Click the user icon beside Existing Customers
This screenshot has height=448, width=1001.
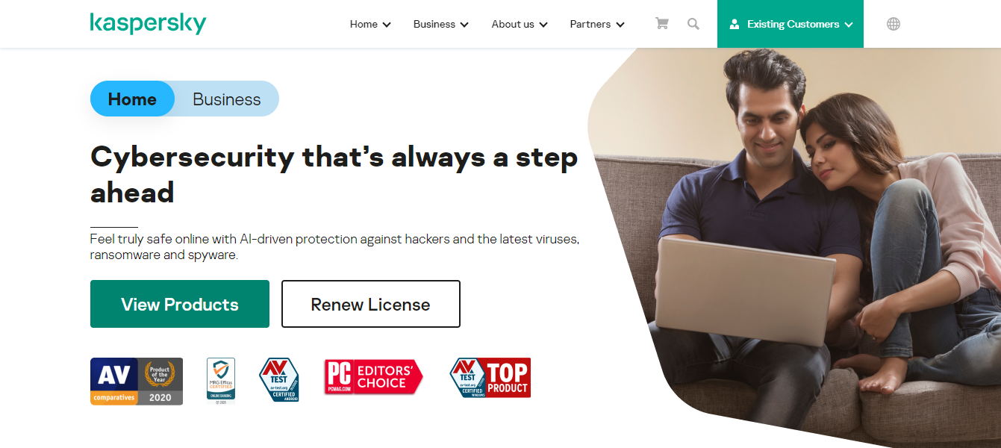(735, 24)
